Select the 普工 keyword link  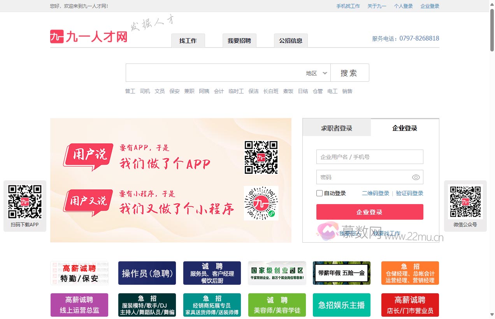point(130,91)
